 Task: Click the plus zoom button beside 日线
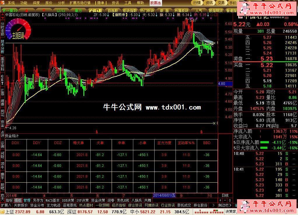(220, 200)
